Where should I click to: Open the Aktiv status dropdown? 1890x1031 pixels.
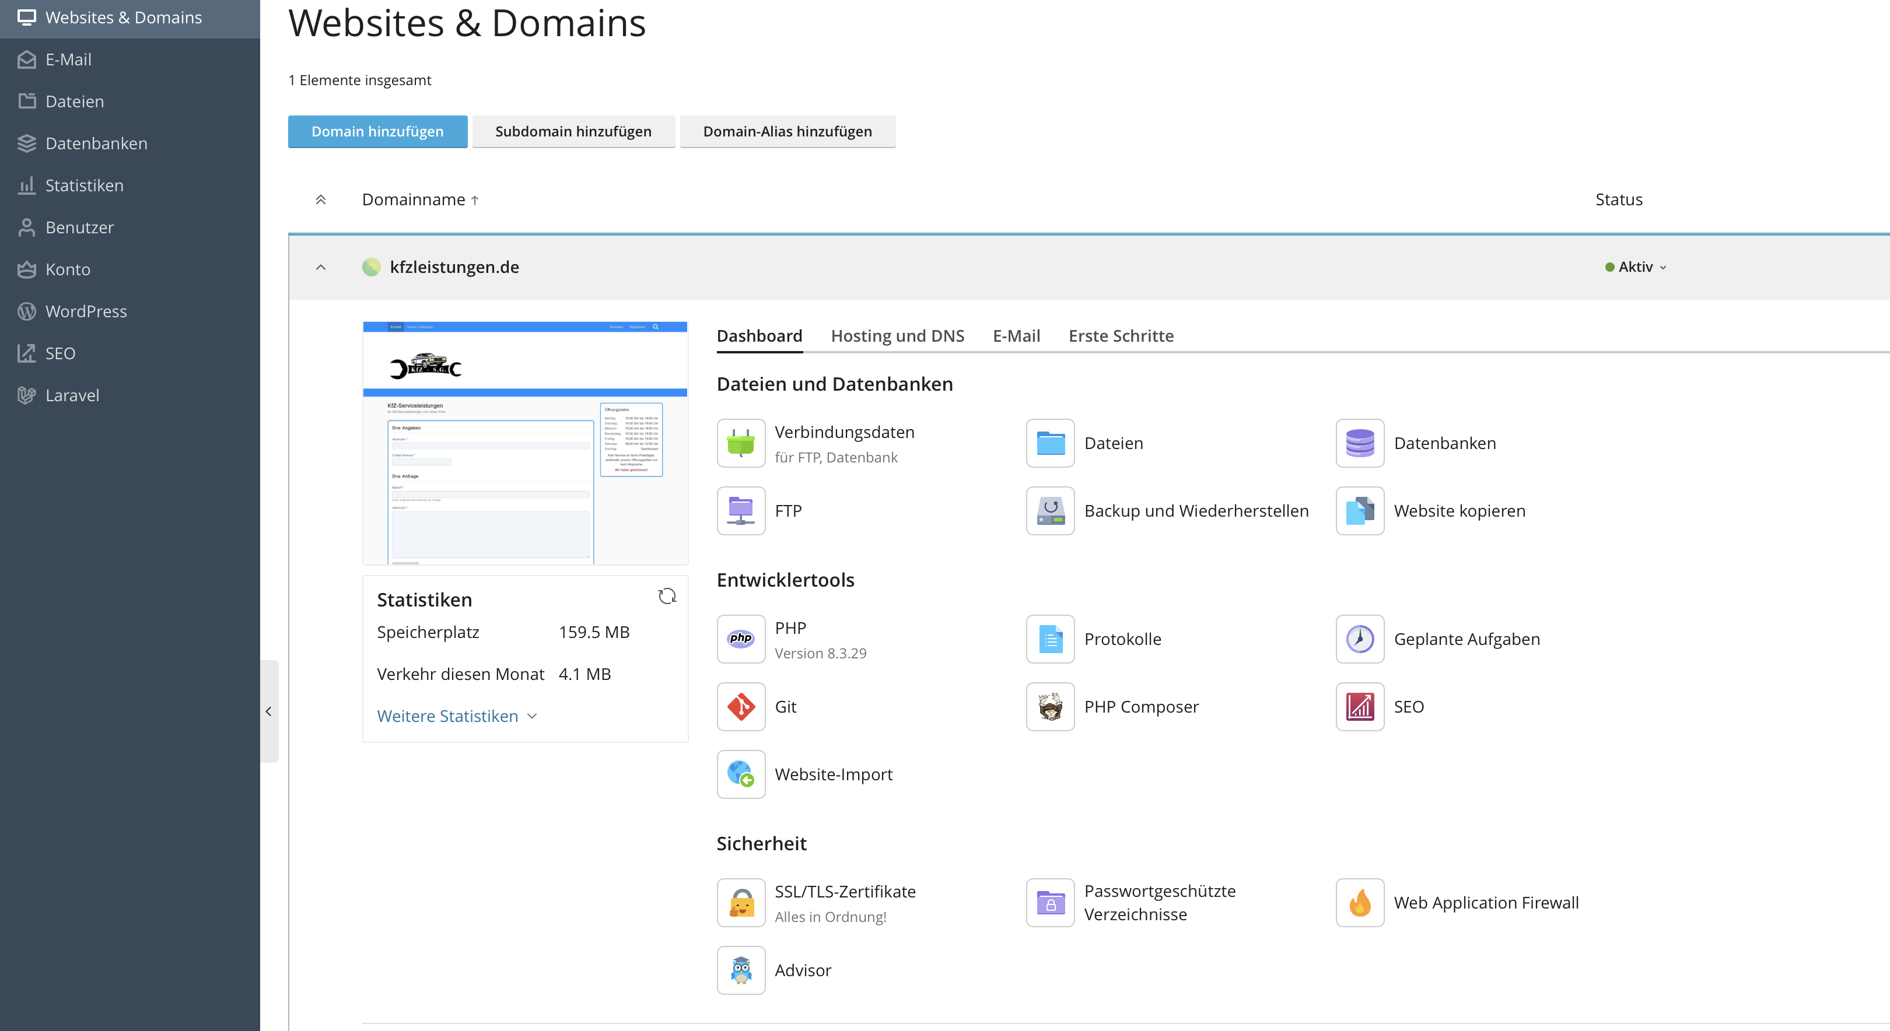1636,267
